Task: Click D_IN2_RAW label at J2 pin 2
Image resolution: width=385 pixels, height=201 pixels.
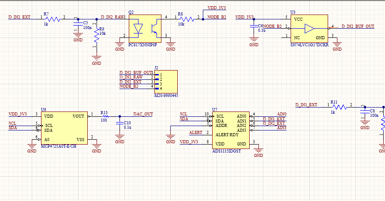Action: point(131,77)
